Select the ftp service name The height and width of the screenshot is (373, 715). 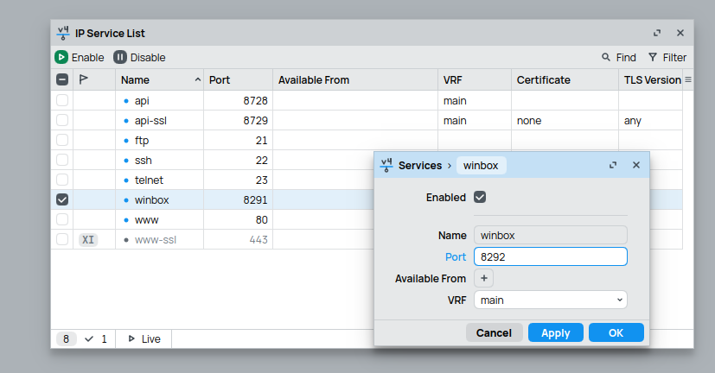coord(142,140)
